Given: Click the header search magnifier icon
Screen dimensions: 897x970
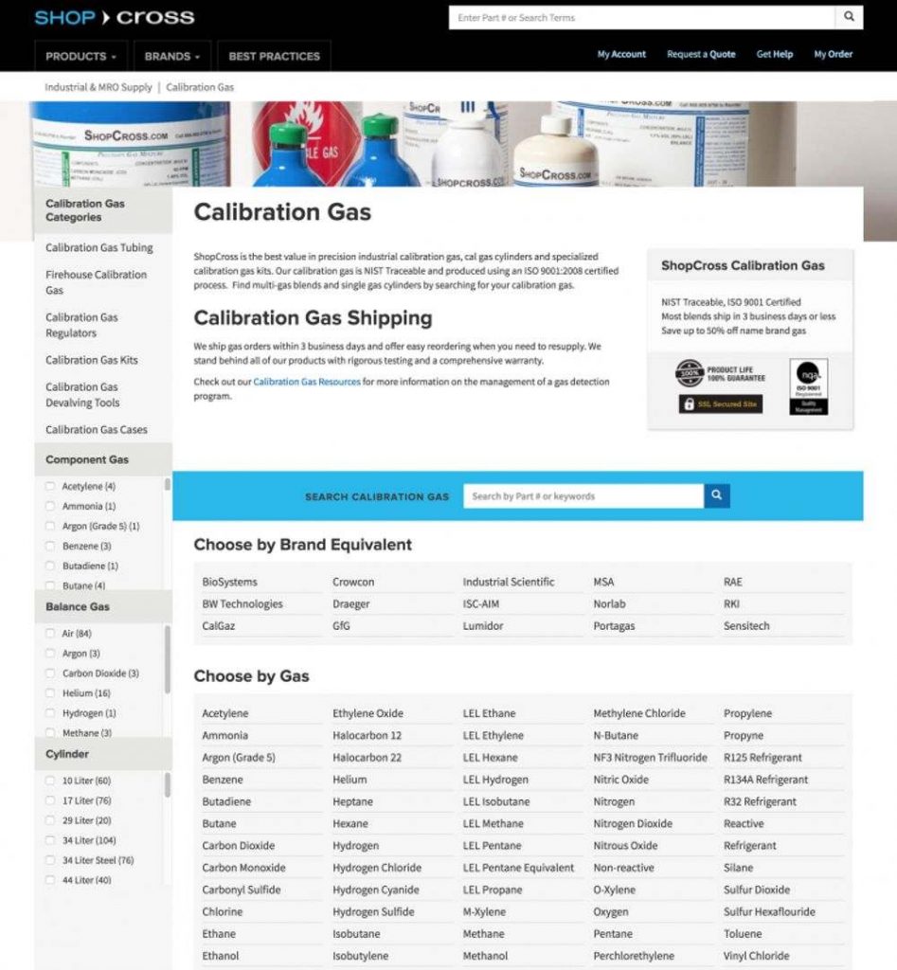Looking at the screenshot, I should (x=849, y=17).
